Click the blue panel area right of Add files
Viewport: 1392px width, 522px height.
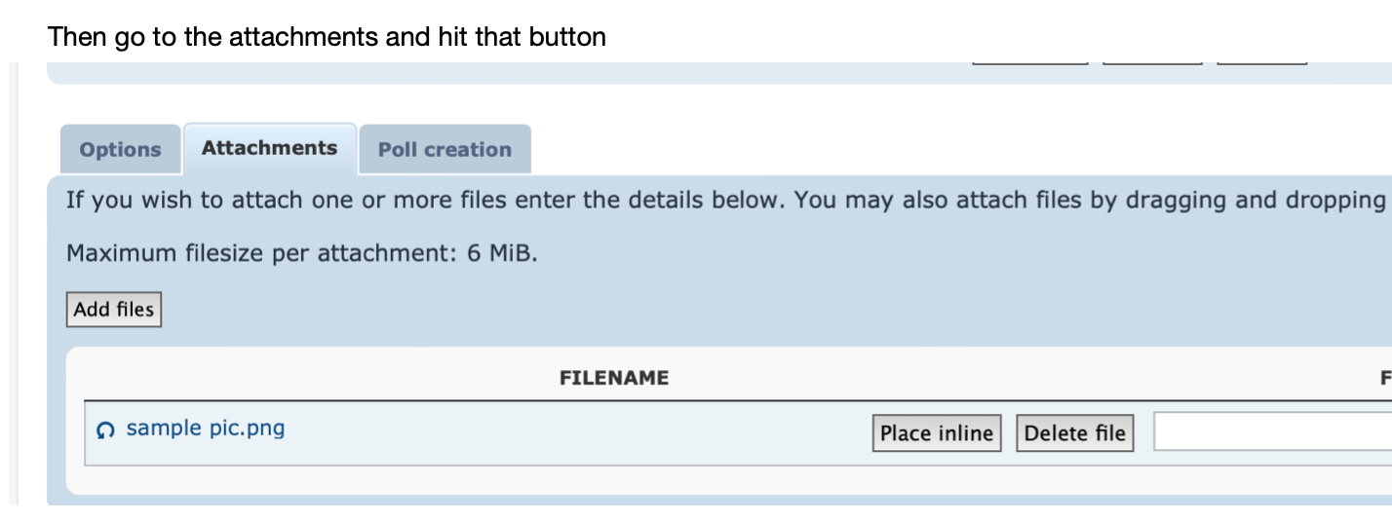(682, 310)
